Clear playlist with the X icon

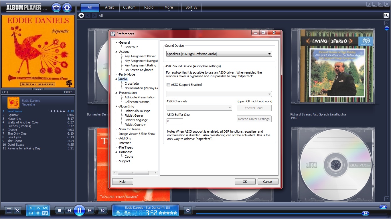(17, 210)
